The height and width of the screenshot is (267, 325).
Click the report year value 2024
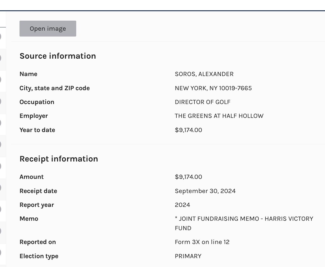click(182, 205)
